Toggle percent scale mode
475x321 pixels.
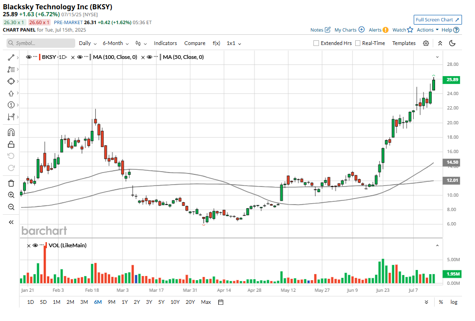point(441,302)
